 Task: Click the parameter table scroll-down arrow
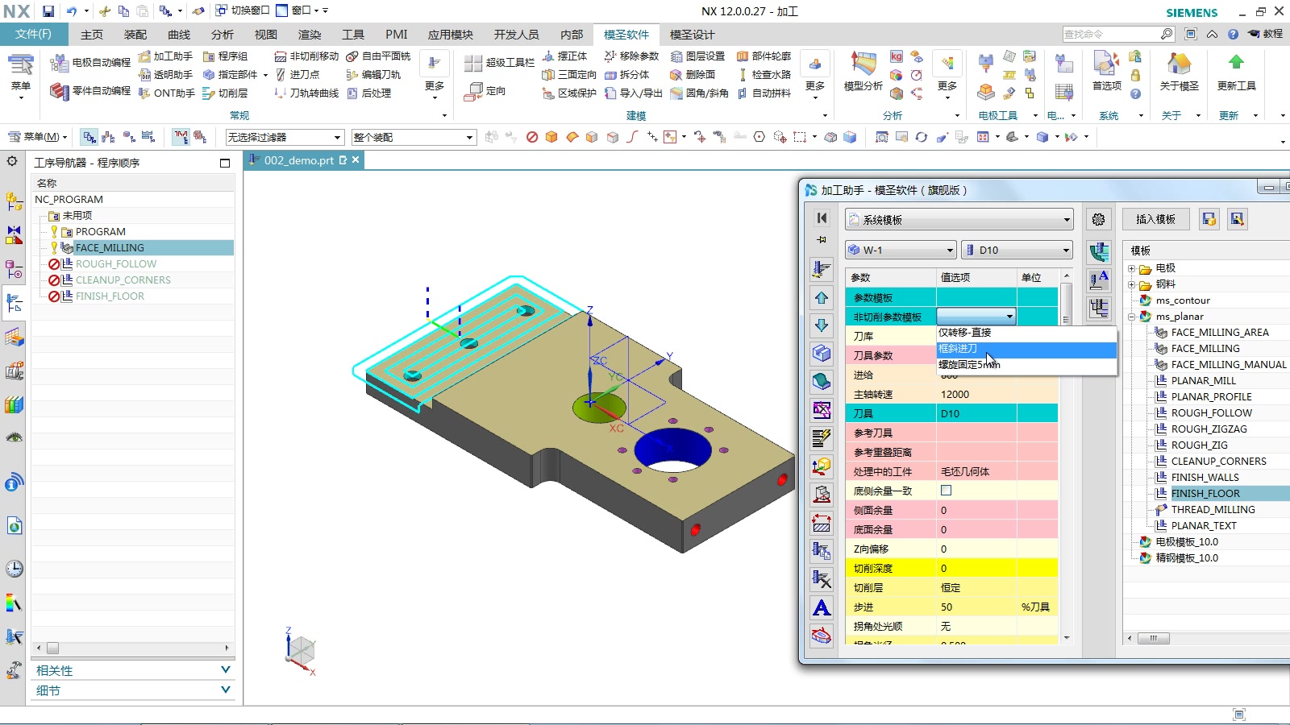[1067, 637]
